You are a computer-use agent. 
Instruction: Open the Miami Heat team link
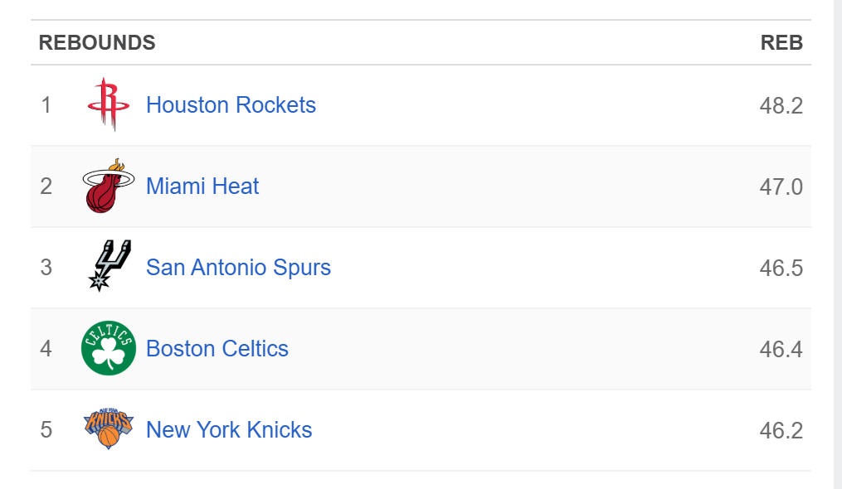click(202, 186)
